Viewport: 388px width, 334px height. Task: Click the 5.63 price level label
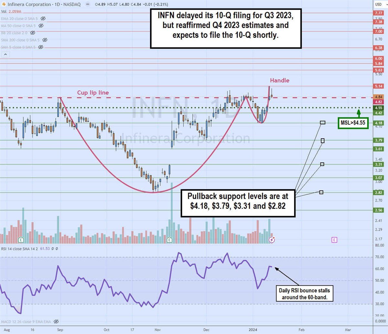378,70
